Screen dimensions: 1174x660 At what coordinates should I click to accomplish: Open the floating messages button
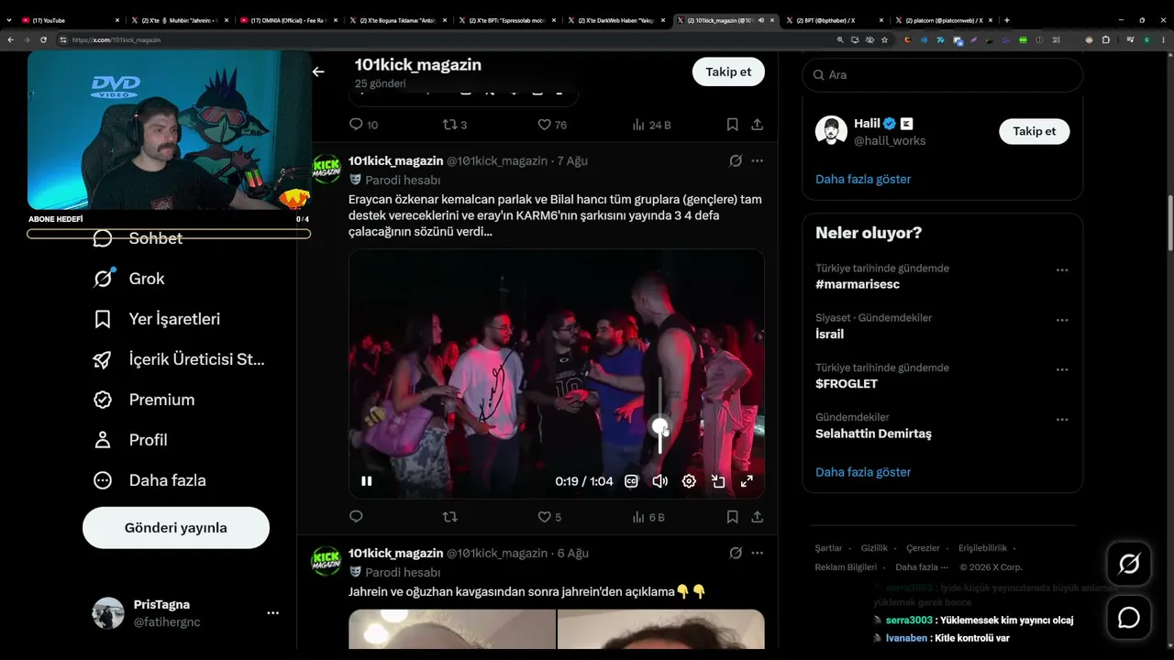[1129, 618]
